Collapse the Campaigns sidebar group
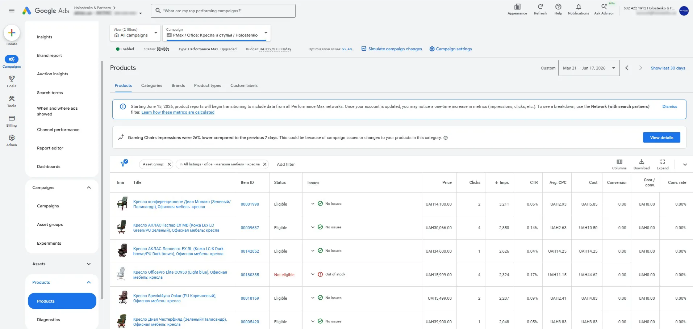The height and width of the screenshot is (329, 693). coord(89,187)
